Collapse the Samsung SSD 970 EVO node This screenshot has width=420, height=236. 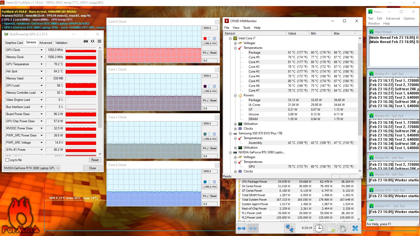[x=230, y=134]
